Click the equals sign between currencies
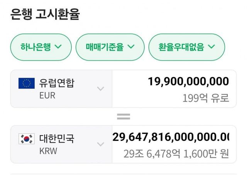This screenshot has height=180, width=247. coord(123,117)
